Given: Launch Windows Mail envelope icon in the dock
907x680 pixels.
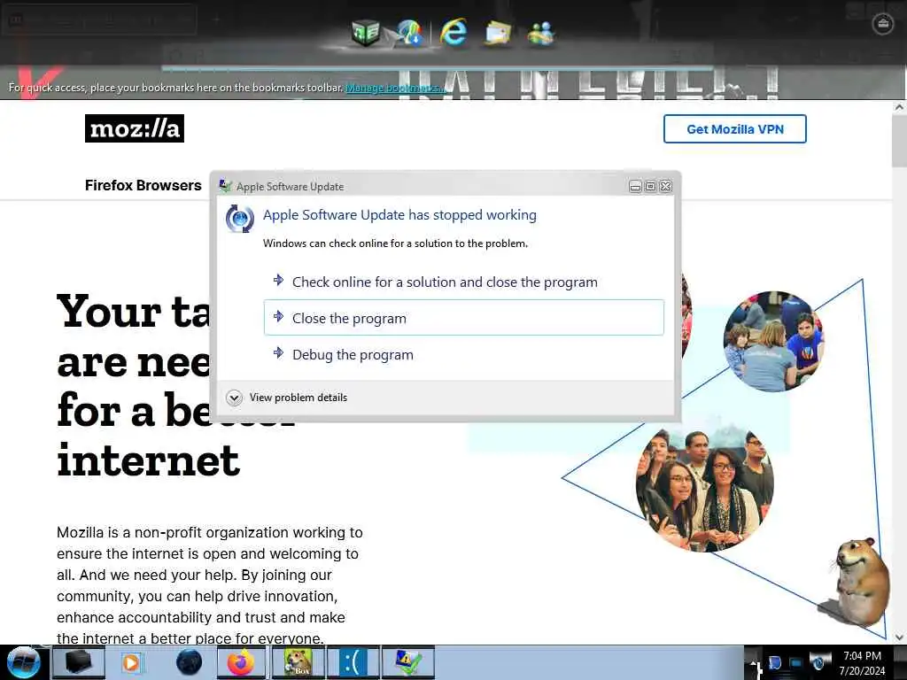Looking at the screenshot, I should point(498,33).
